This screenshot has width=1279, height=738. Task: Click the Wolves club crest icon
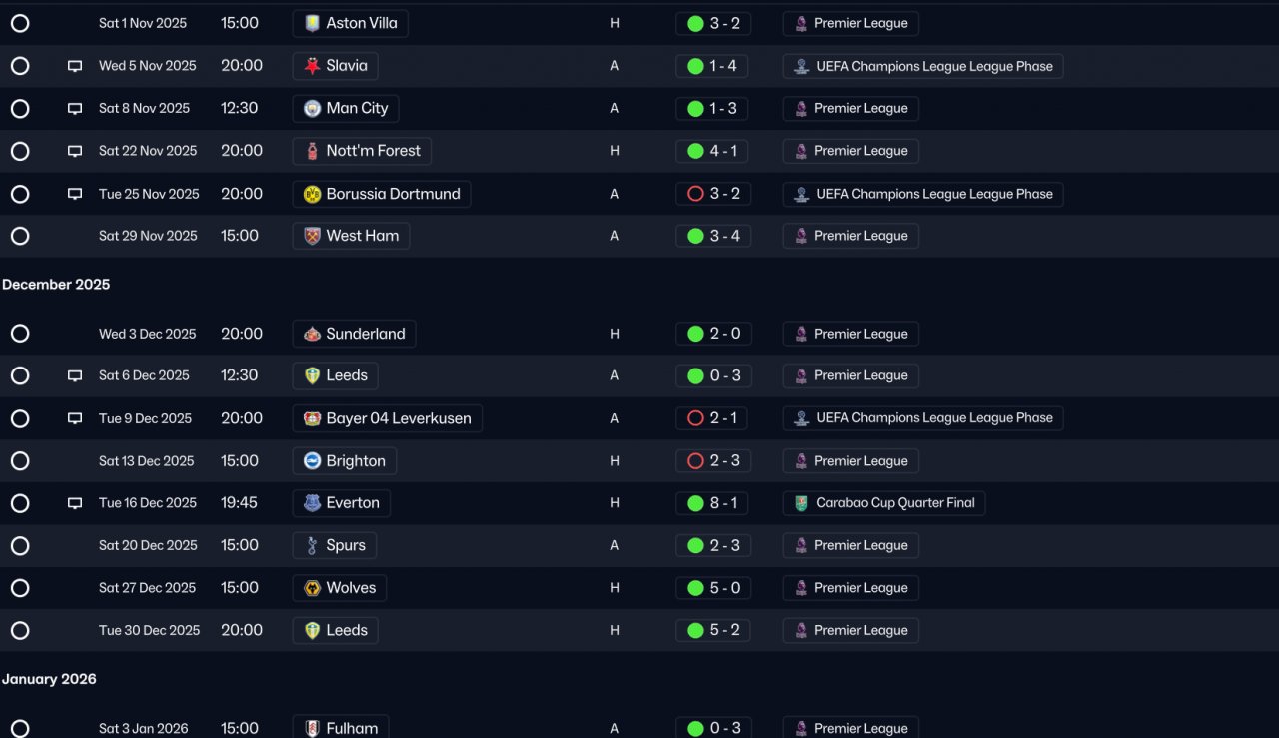(x=312, y=588)
